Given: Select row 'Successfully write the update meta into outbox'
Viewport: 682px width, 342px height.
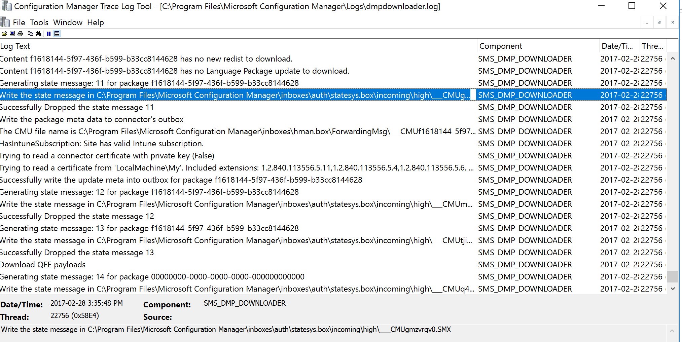Looking at the screenshot, I should (333, 180).
